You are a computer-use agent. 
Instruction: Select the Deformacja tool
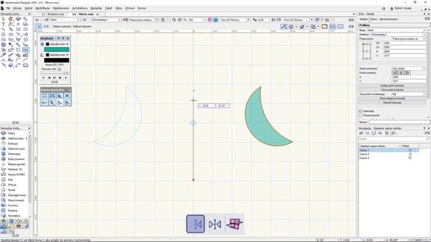click(x=13, y=154)
